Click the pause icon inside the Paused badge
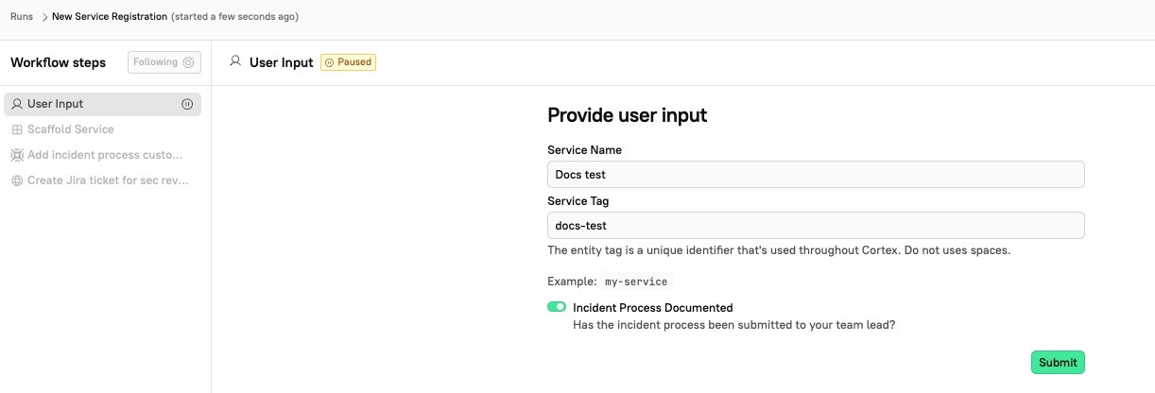The width and height of the screenshot is (1155, 393). 329,62
